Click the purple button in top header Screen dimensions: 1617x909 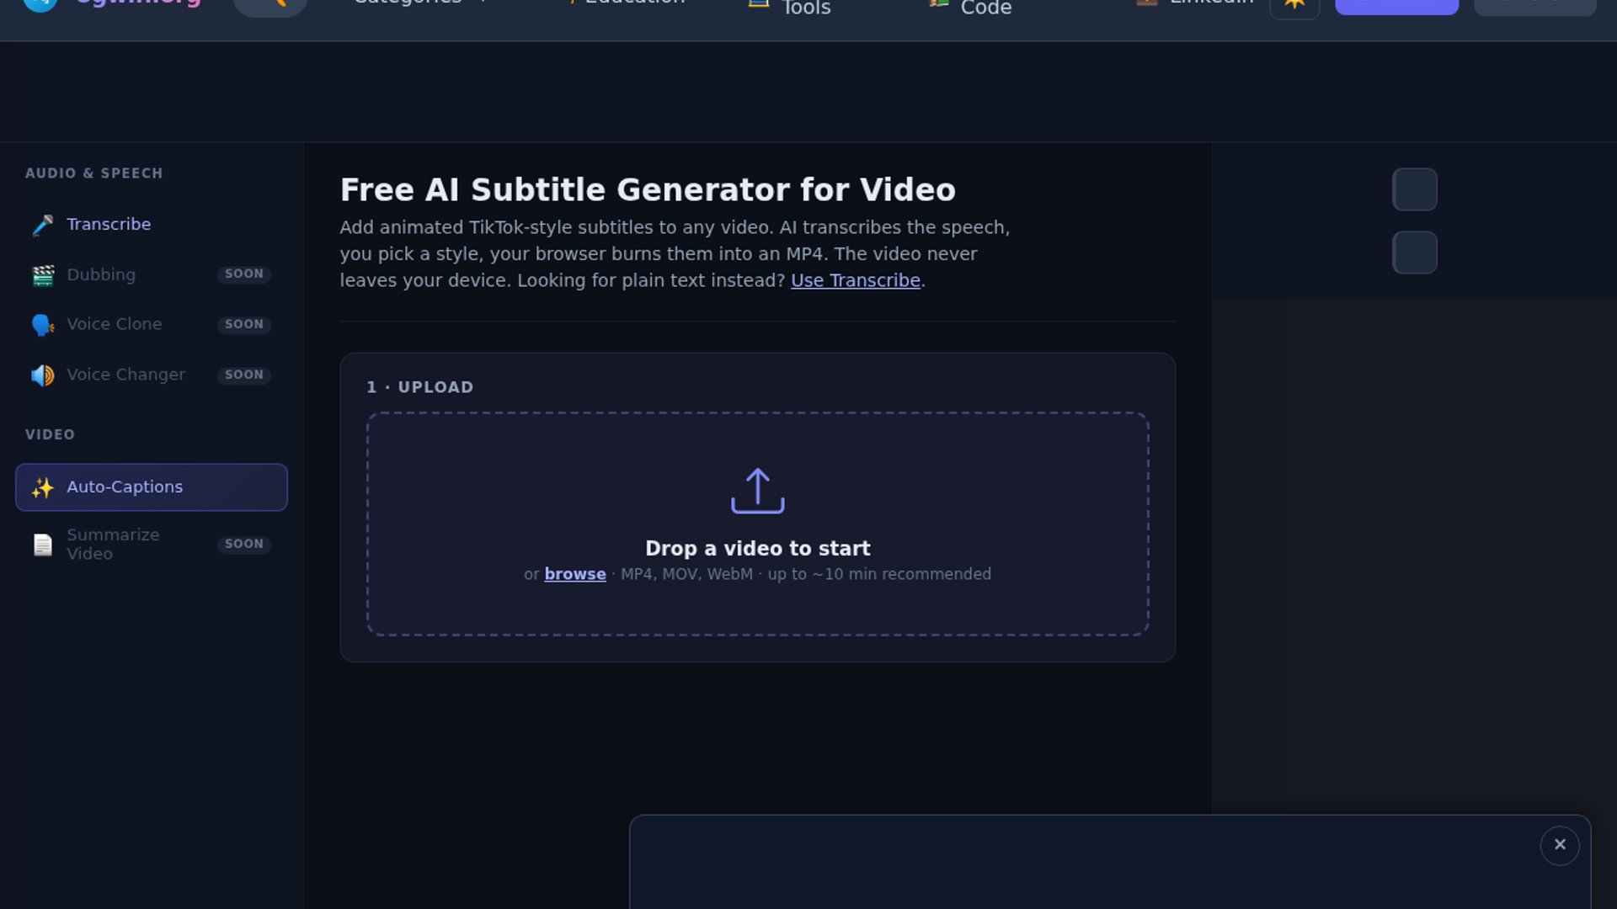pyautogui.click(x=1396, y=7)
